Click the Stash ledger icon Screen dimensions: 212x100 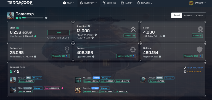18,28
